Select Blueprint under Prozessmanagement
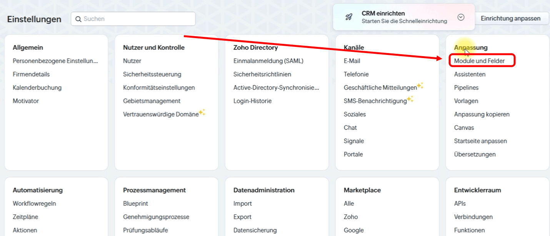550x236 pixels. point(135,203)
